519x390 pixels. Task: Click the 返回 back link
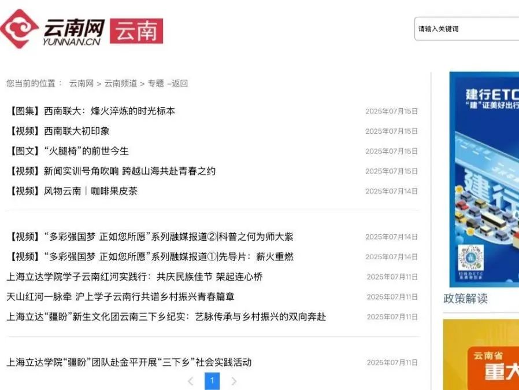[179, 83]
